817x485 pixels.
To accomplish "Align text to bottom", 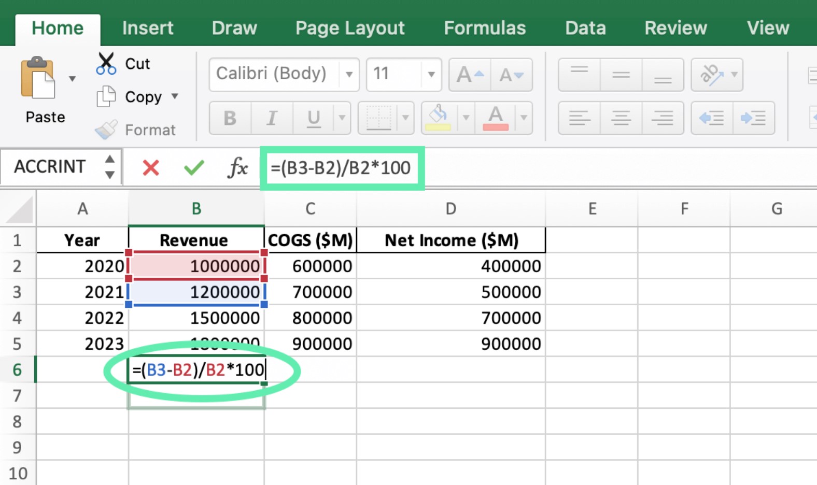I will coord(663,75).
